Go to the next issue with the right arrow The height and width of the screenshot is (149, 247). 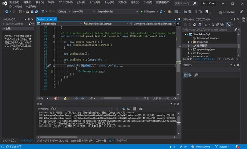point(82,98)
